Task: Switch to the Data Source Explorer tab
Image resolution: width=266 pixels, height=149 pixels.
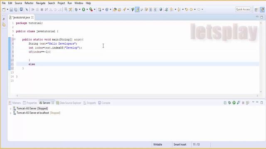Action: [69, 103]
